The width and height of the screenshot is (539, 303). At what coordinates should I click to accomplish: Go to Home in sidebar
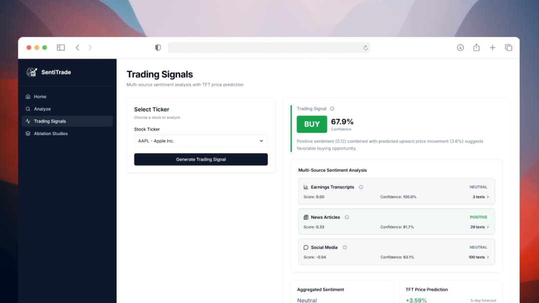[x=40, y=97]
